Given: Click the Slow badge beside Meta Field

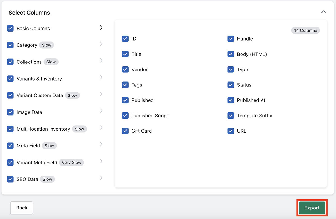Looking at the screenshot, I should [49, 146].
